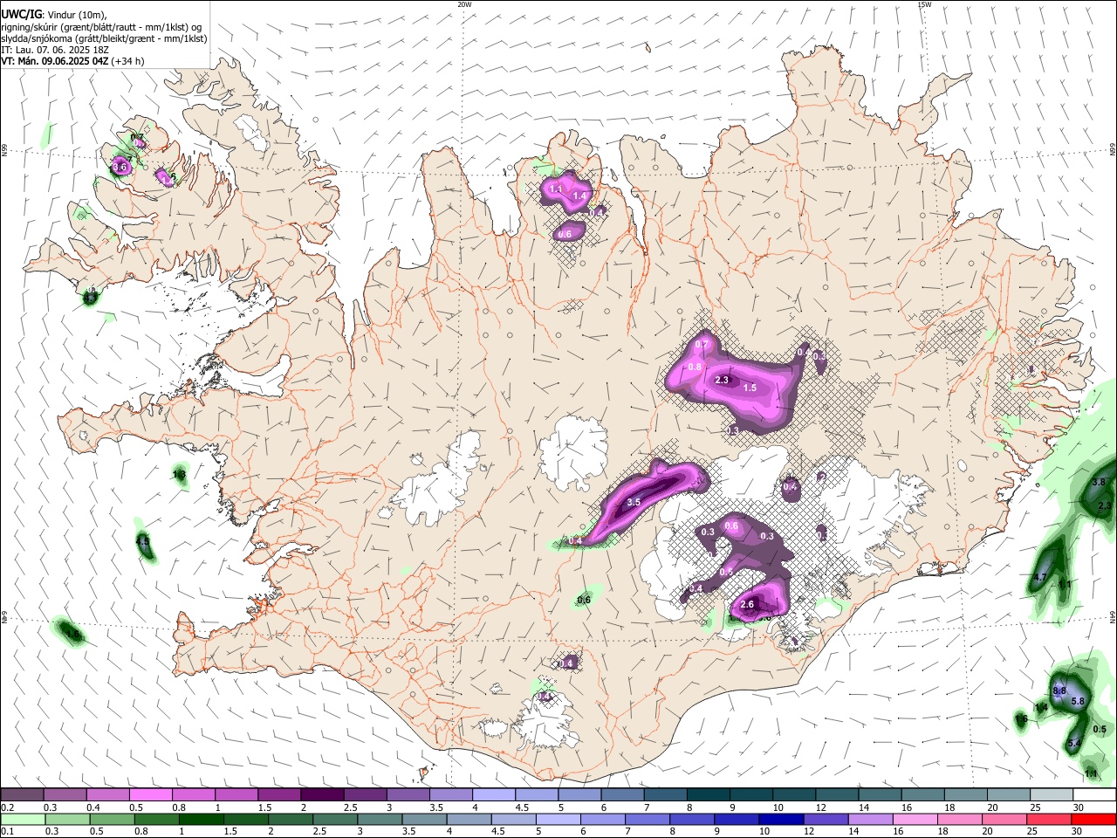Click the '20W' longitude label
Screen dimensions: 1117x838
click(464, 4)
